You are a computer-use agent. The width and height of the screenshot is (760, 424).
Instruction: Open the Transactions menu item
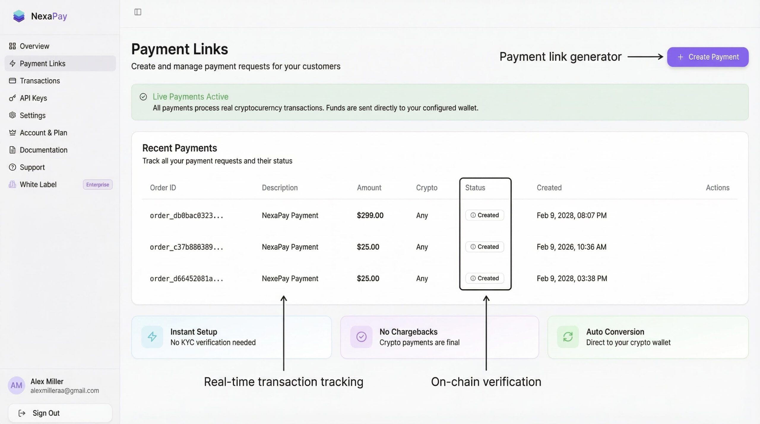point(40,81)
